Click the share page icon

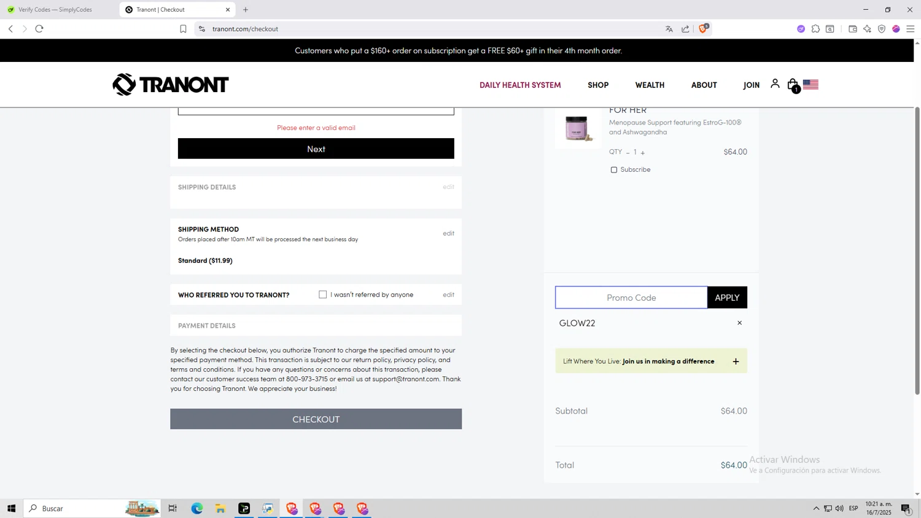(x=685, y=29)
